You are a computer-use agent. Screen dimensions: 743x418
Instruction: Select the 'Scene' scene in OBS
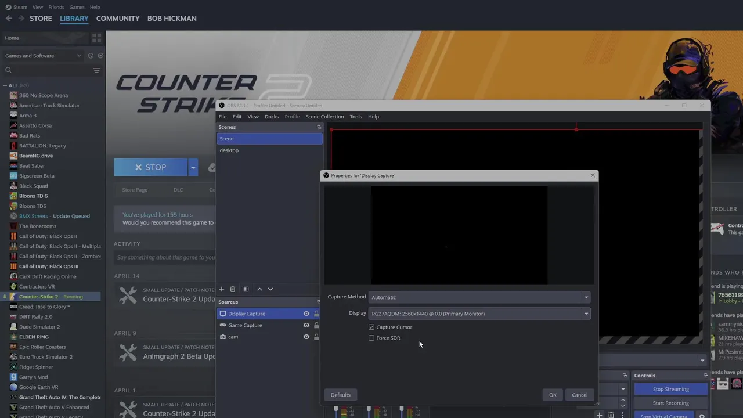click(x=269, y=139)
